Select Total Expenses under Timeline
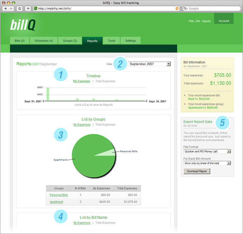Image resolution: width=243 pixels, height=234 pixels. 105,81
